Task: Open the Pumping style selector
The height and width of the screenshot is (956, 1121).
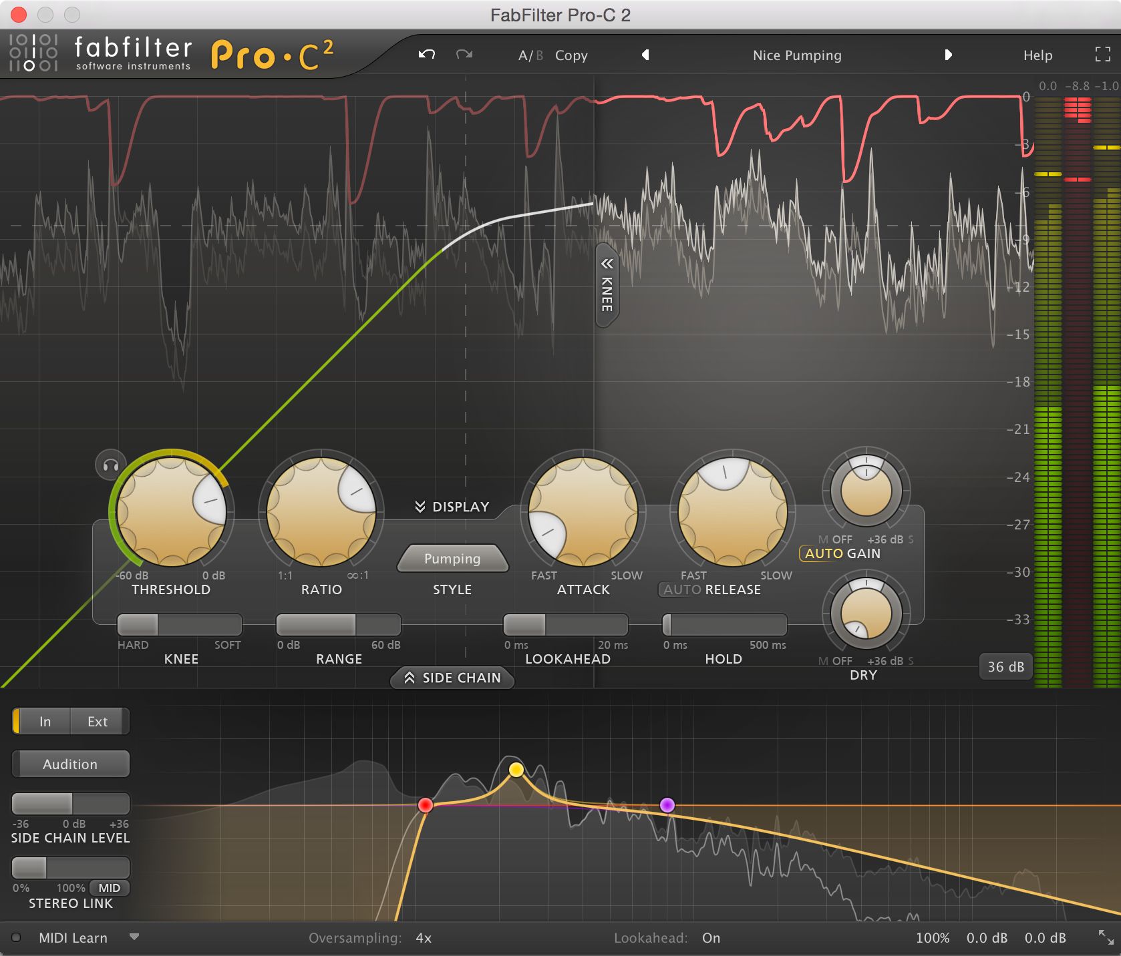Action: coord(452,559)
